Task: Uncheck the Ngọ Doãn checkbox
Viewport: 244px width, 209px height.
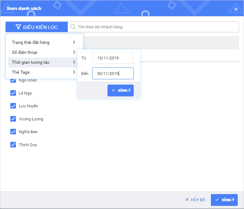Action: (x=13, y=80)
